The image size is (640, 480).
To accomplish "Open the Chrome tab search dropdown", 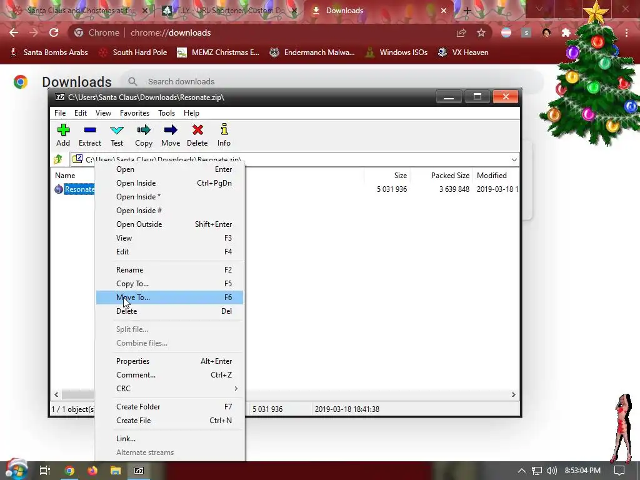I will [539, 9].
